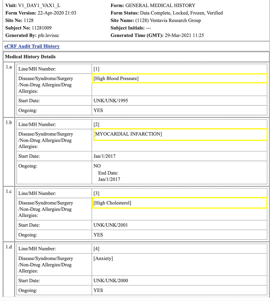Screen dimensions: 274x301
Task: Click the start date UNK/UNK/1995
Action: pos(111,101)
